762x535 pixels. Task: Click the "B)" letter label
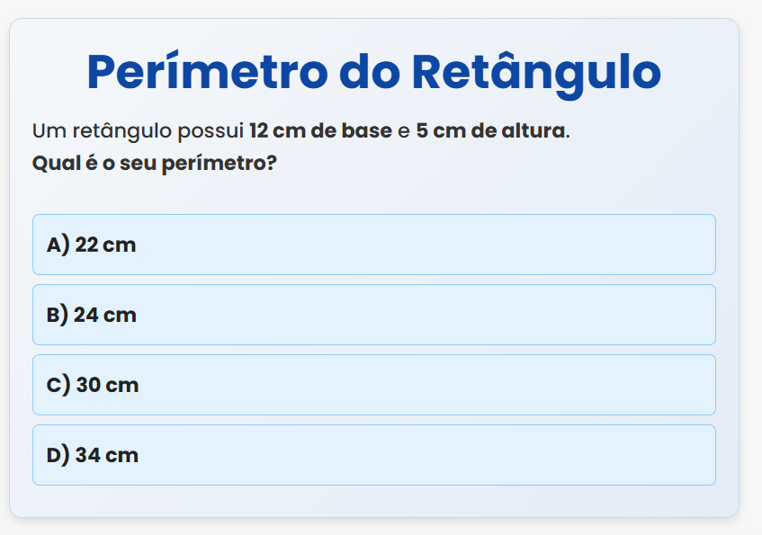[x=58, y=315]
